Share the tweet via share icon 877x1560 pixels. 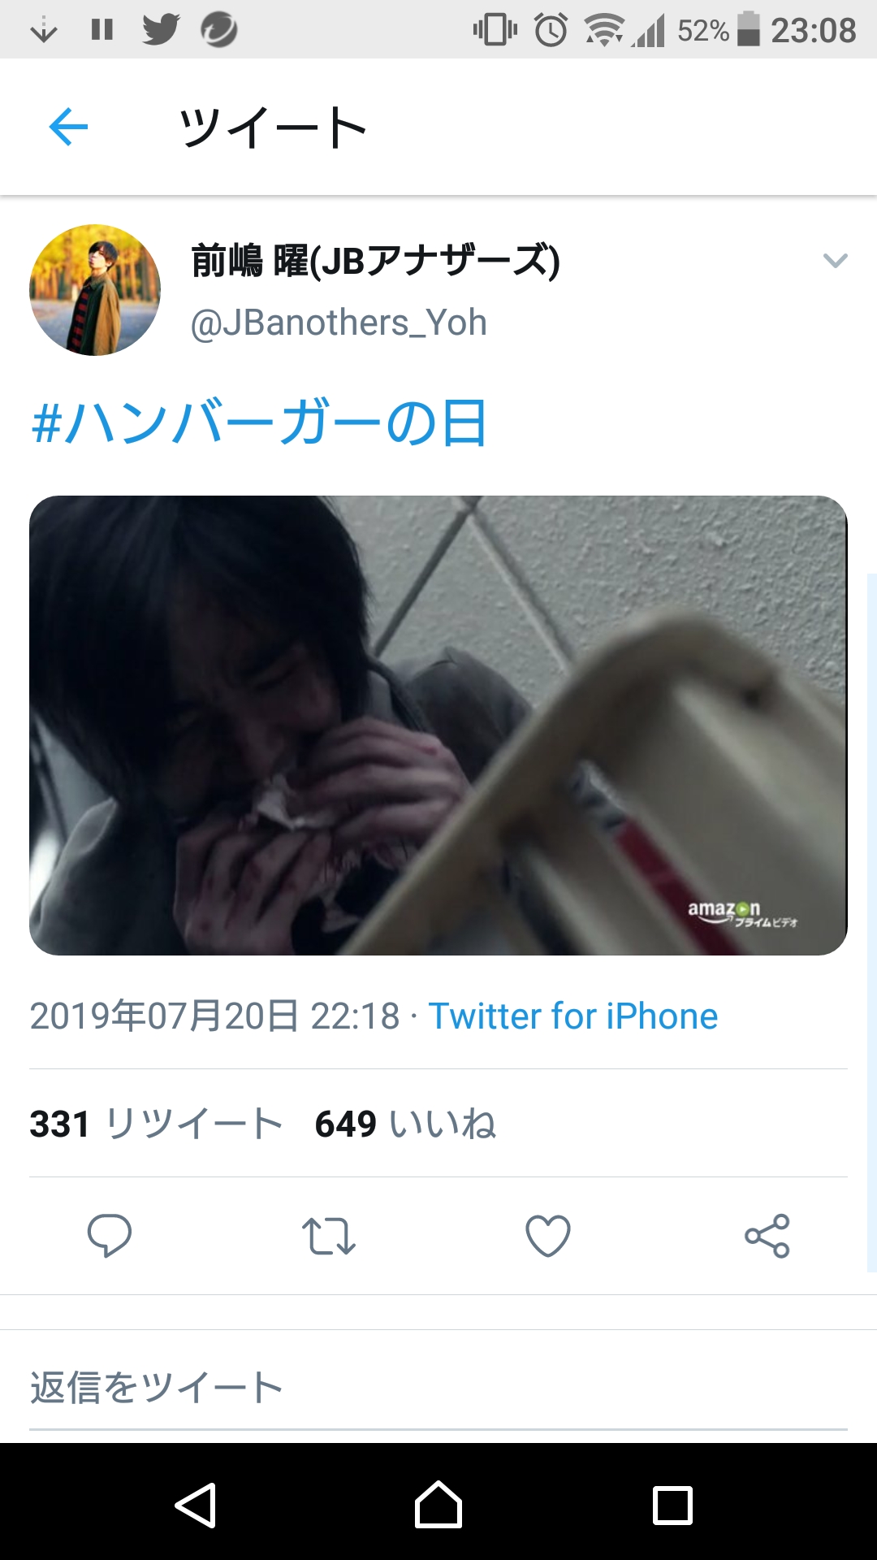coord(767,1236)
